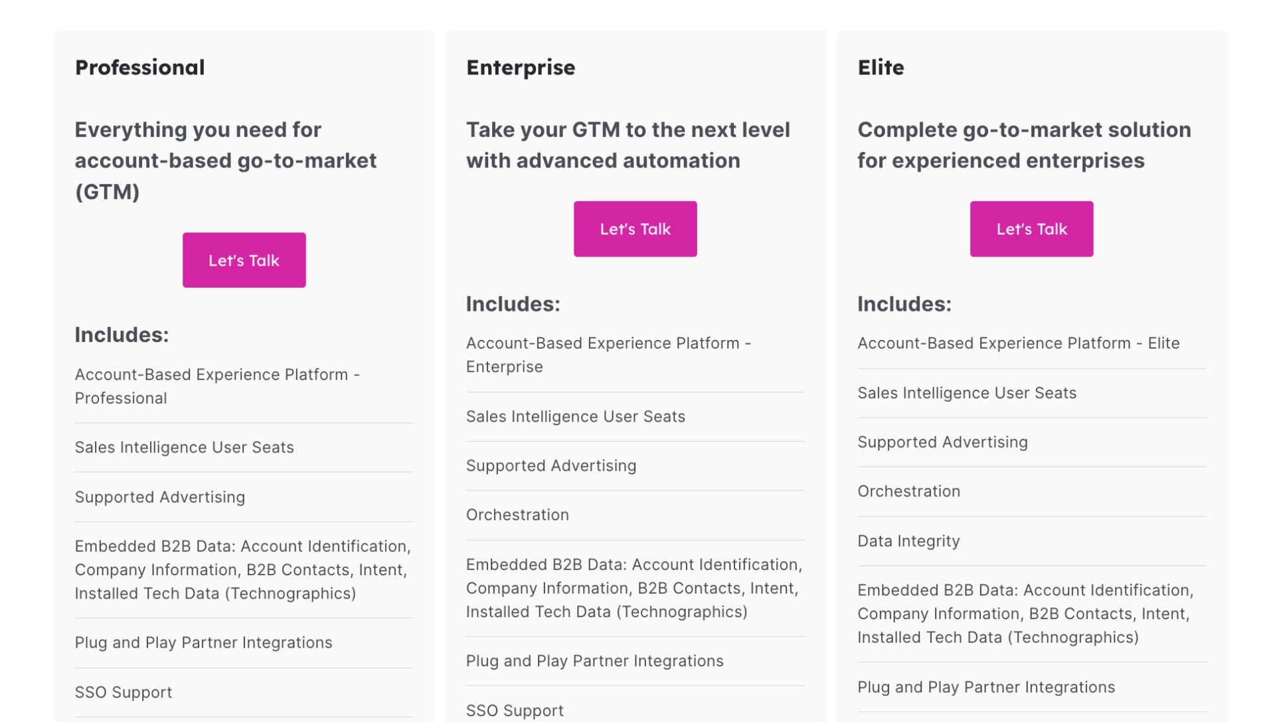Click Let's Talk under Enterprise plan

click(635, 229)
